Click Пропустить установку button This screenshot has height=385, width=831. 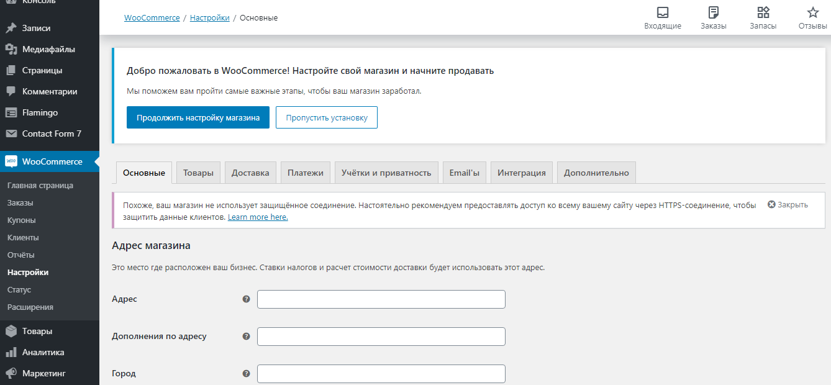[327, 117]
